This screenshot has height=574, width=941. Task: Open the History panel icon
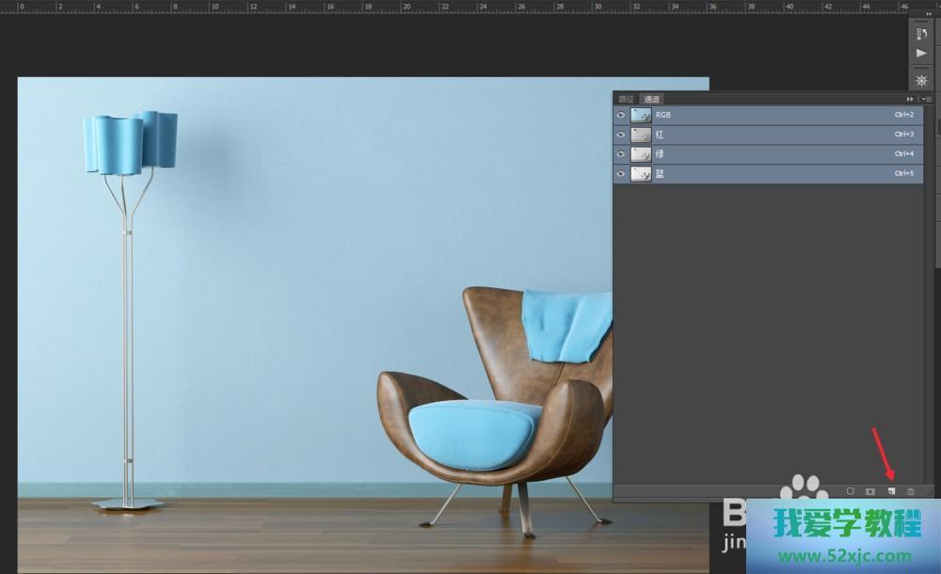(921, 33)
